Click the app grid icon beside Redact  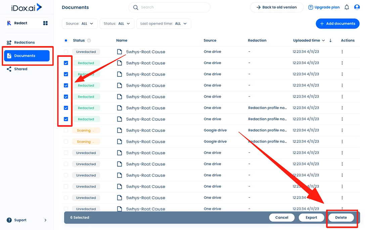point(45,23)
